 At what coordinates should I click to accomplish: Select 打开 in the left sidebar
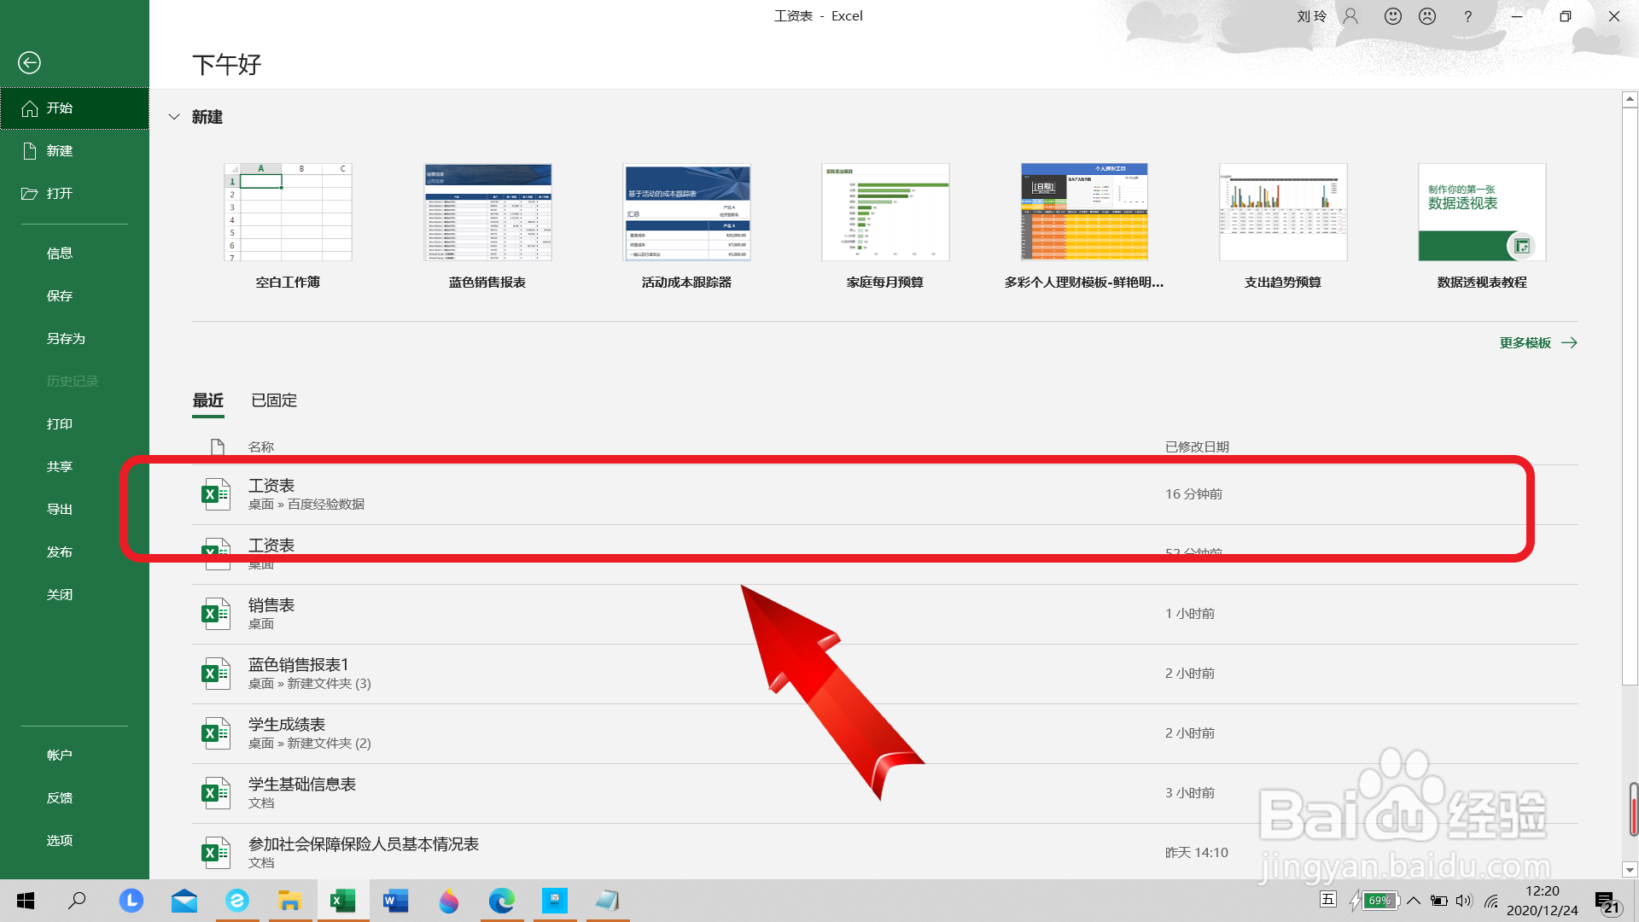(74, 194)
